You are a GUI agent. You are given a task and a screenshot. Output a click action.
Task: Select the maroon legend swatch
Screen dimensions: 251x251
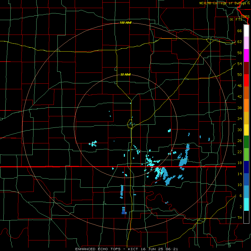pyautogui.click(x=246, y=68)
